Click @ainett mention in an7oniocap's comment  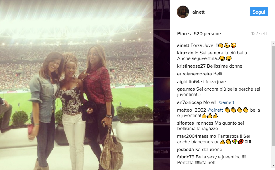(x=226, y=102)
